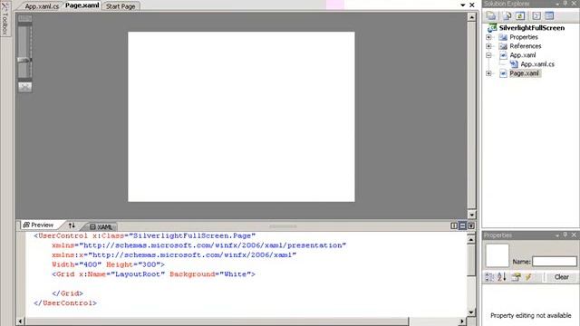Click the Solution Explorer Properties toolbar icon
580x326 pixels.
coord(491,15)
